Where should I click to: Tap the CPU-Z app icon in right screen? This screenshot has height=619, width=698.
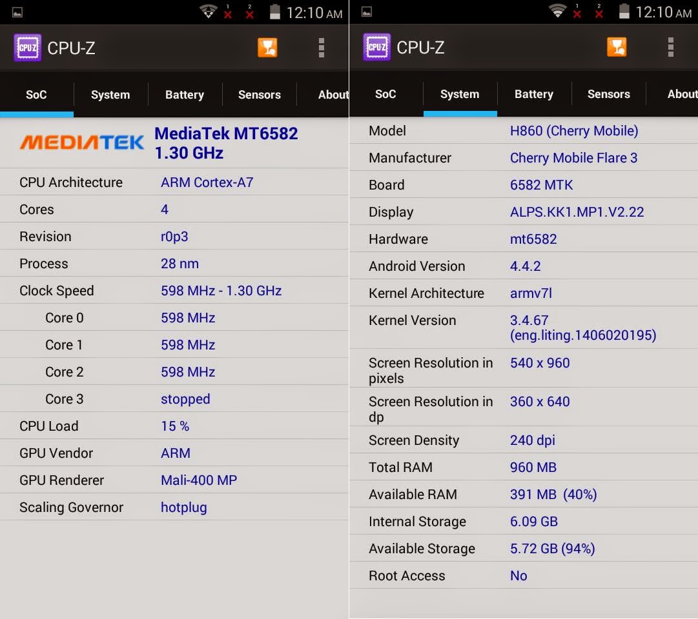(x=376, y=47)
